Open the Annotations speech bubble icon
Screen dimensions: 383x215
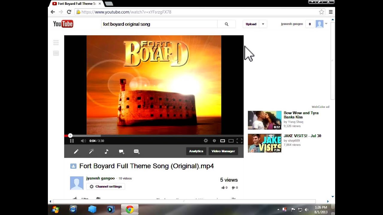coord(121,152)
